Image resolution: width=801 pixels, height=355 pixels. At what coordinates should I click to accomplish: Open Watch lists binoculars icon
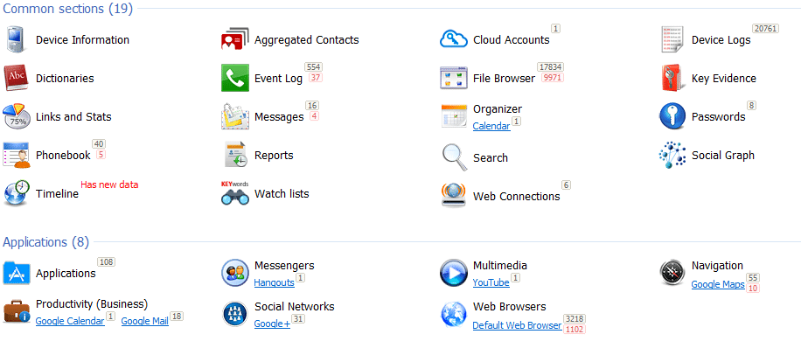235,193
